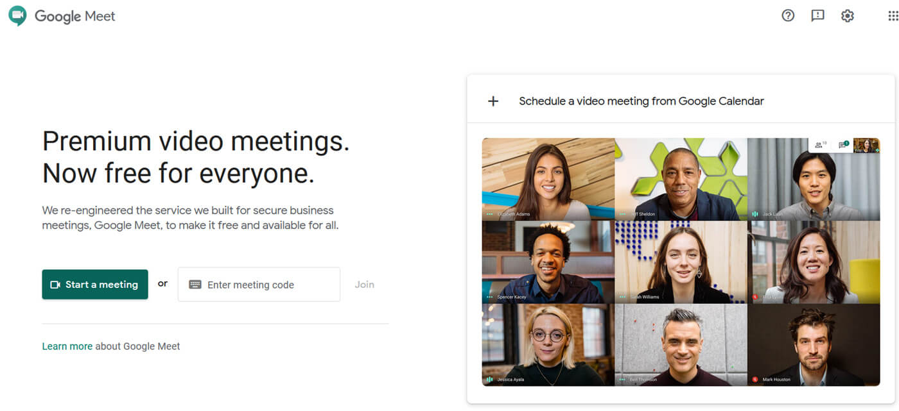Click the self-view thumbnail in preview corner

(866, 146)
